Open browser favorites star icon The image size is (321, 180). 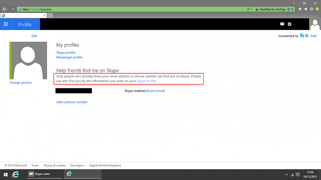point(306,9)
